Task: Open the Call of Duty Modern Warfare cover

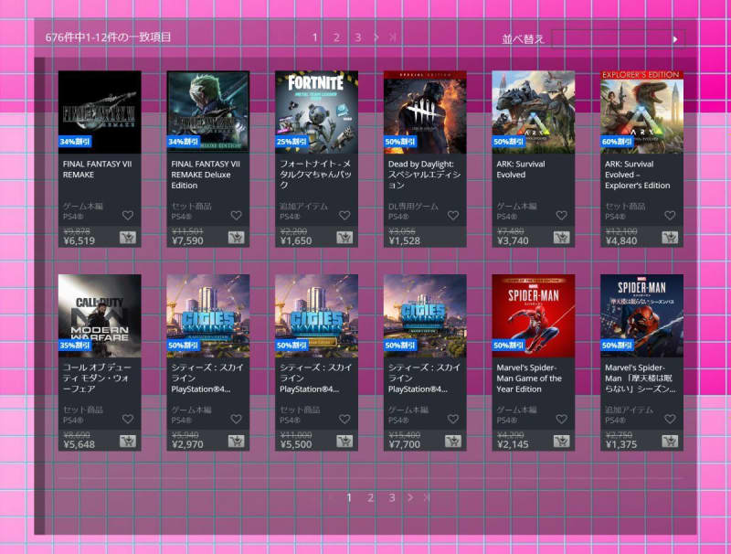Action: pyautogui.click(x=100, y=315)
